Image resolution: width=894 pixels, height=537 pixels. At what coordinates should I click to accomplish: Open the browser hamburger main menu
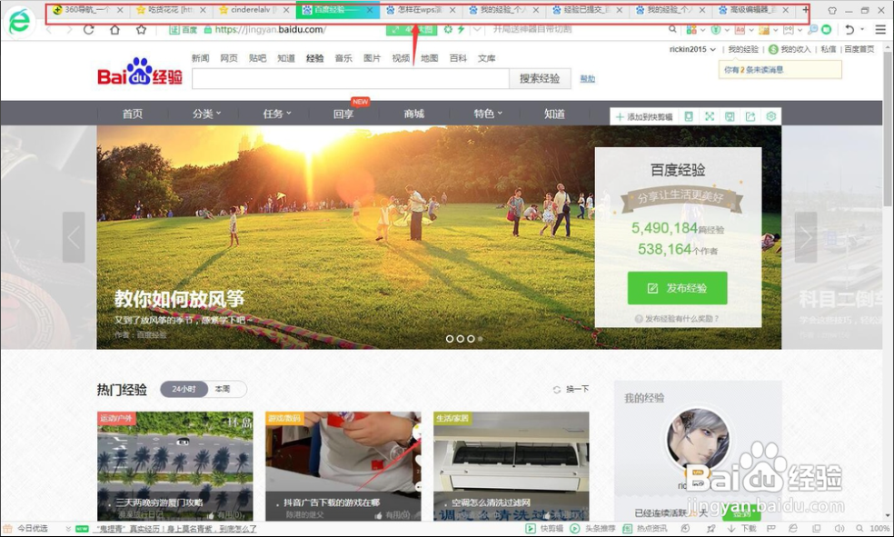click(x=880, y=29)
